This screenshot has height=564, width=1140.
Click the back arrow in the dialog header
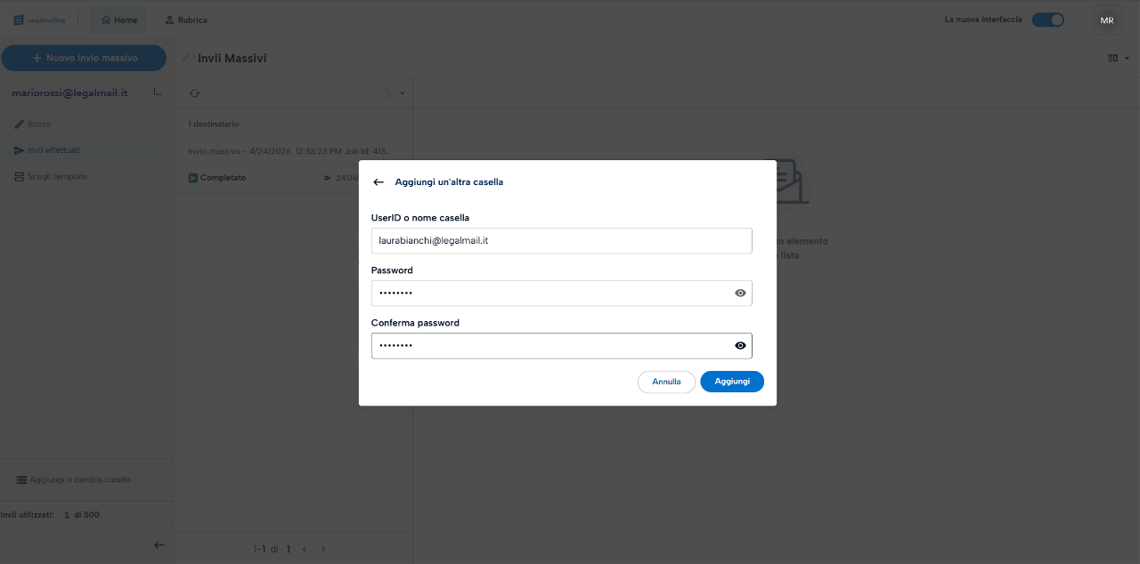click(379, 181)
